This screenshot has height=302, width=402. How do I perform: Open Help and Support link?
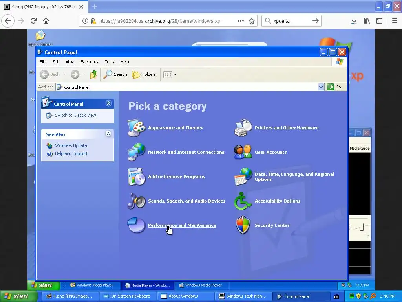point(71,154)
